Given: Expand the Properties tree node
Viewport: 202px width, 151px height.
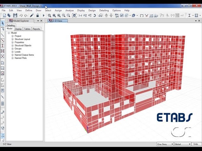Looking at the screenshot, I should click(x=13, y=42).
